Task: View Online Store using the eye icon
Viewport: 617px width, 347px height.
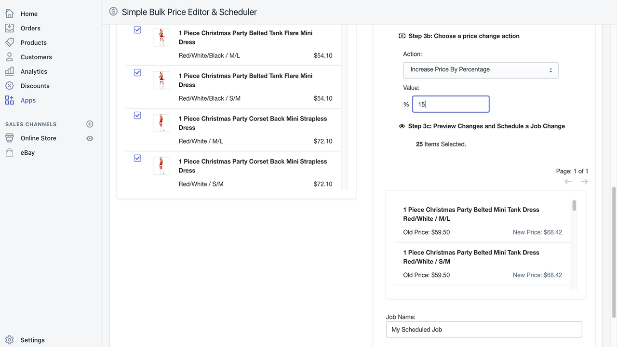Action: click(x=90, y=138)
